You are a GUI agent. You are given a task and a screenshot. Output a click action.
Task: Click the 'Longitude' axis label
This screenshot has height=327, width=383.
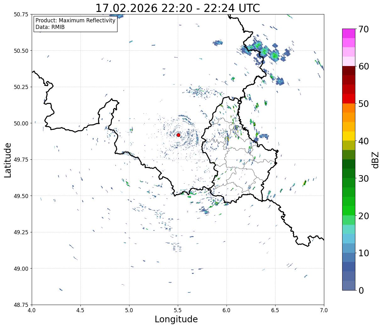176,319
